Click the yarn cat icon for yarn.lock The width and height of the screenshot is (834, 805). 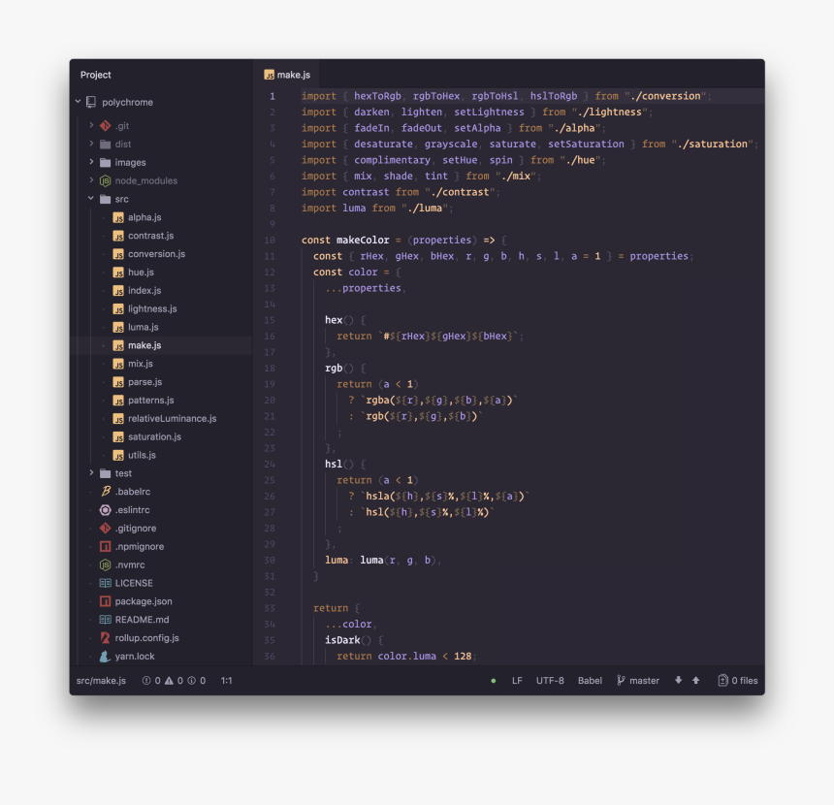[106, 657]
